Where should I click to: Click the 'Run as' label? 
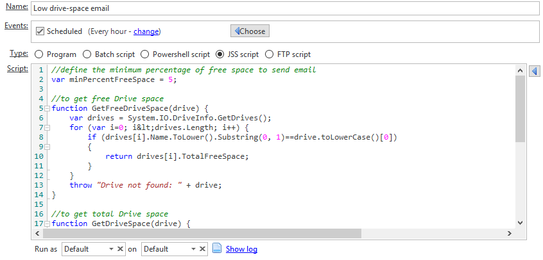click(x=46, y=249)
